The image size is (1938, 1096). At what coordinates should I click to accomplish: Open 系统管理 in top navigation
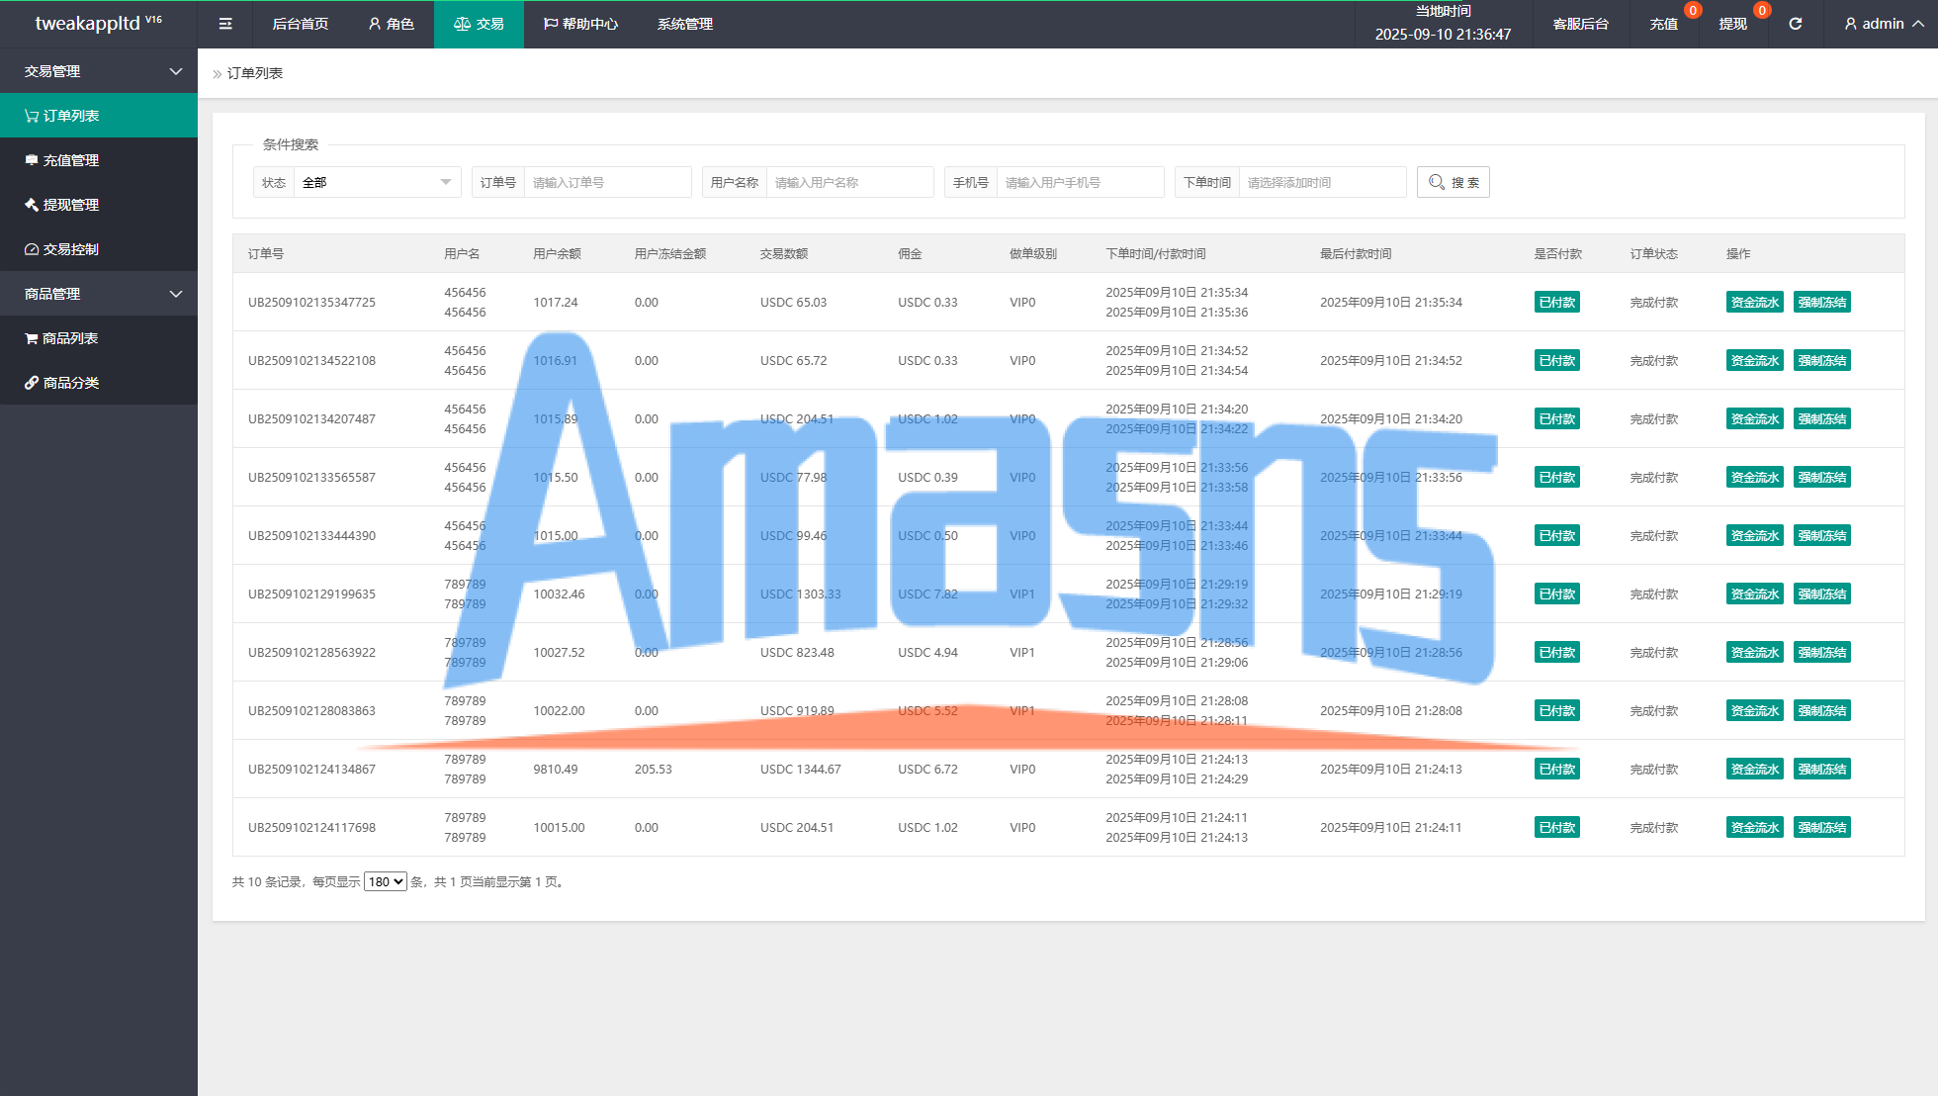[684, 24]
